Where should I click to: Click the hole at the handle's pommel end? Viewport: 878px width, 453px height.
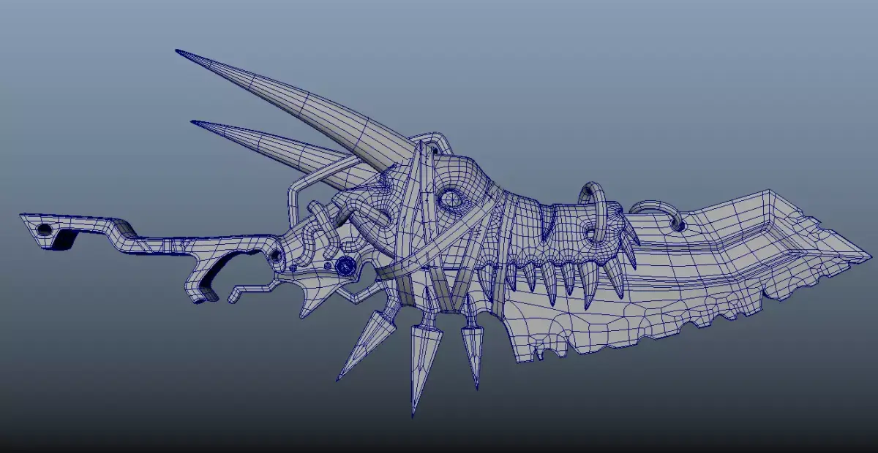tap(45, 229)
